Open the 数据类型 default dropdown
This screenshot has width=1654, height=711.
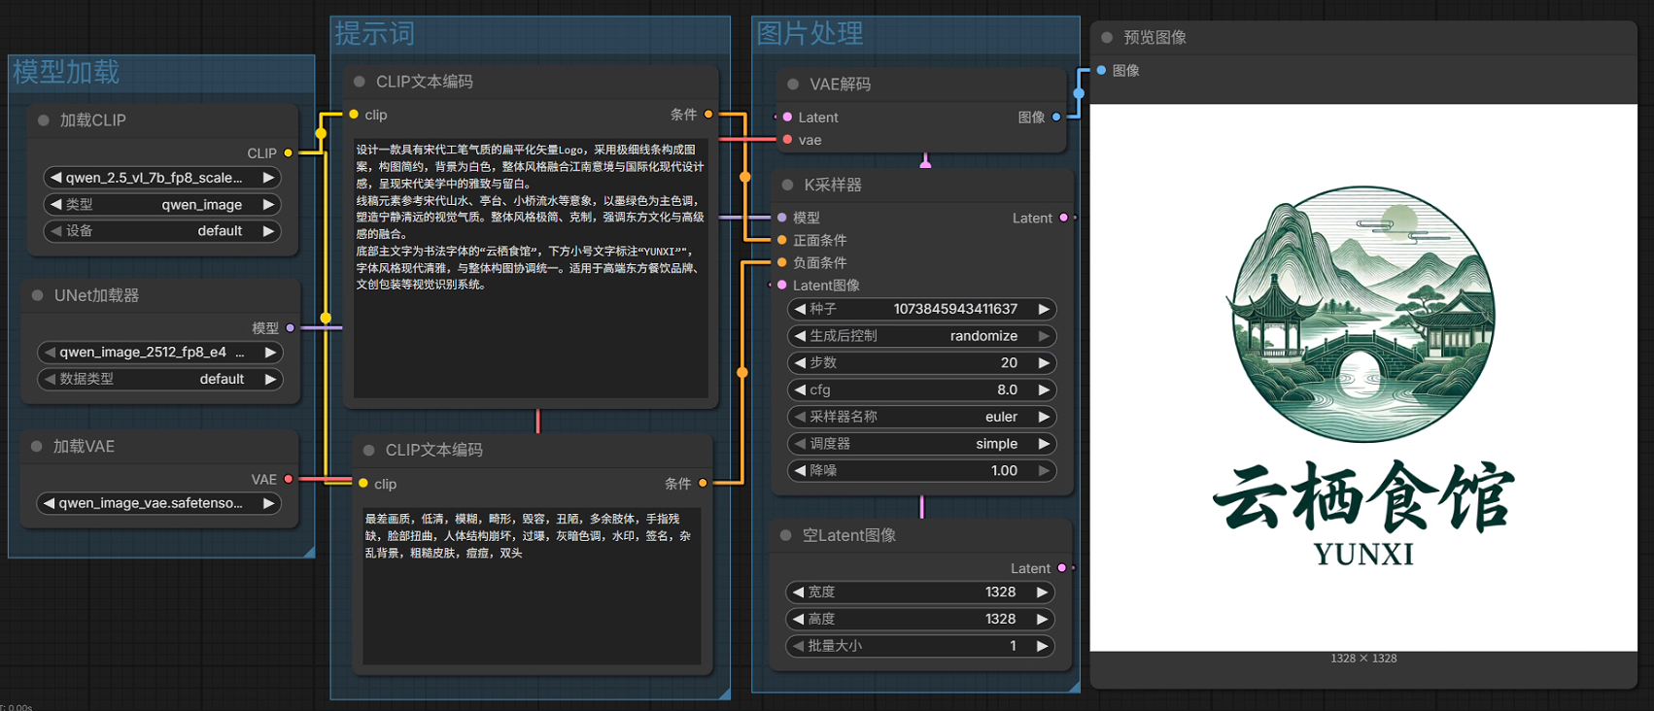pos(160,379)
